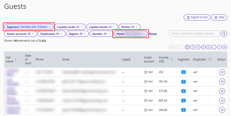Screen dimensions: 231x116
Task: Open action menu for the 805.56 income guest
Action: coord(222,100)
